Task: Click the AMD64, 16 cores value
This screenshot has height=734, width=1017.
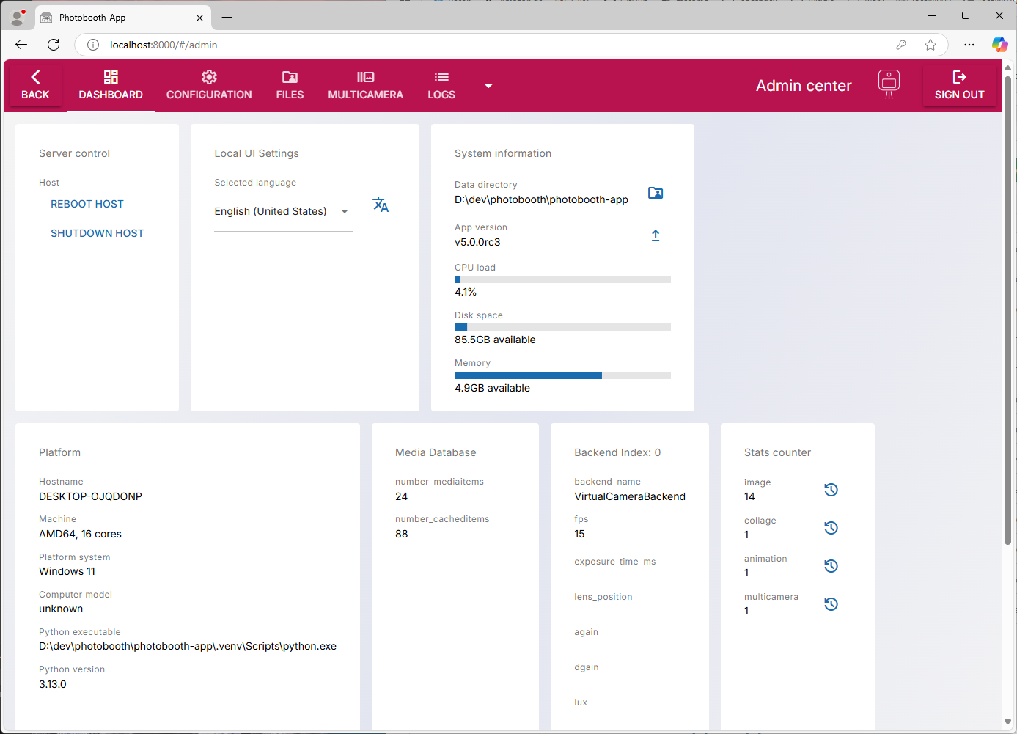Action: point(80,534)
